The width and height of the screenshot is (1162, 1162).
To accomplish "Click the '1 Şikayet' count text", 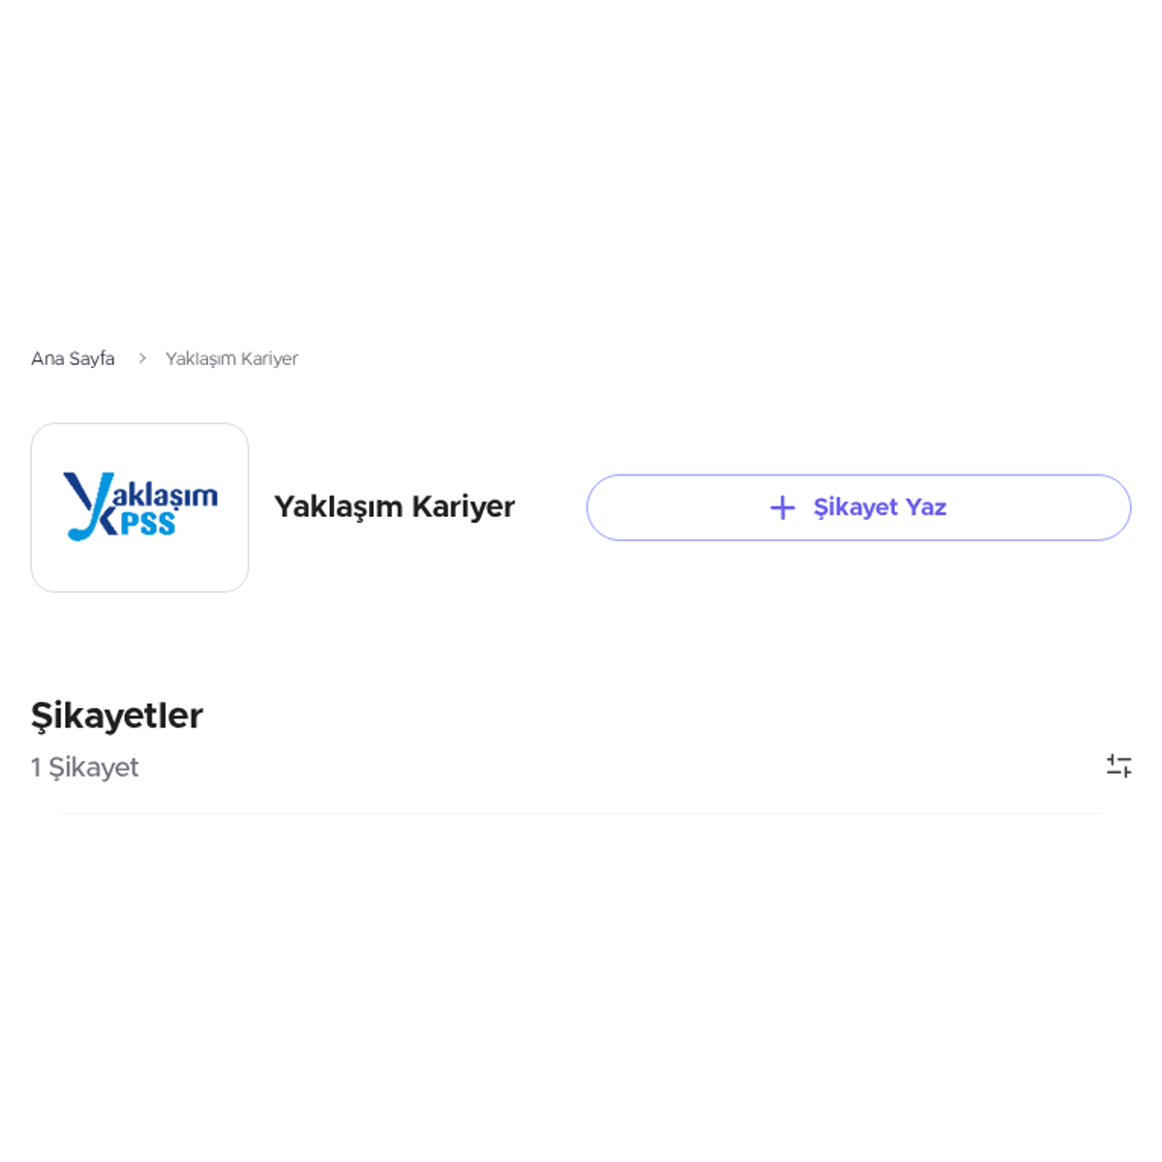I will 85,767.
